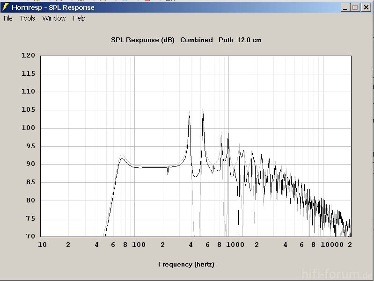This screenshot has height=281, width=374.
Task: Click the 90 dB y-axis value
Action: [x=30, y=164]
